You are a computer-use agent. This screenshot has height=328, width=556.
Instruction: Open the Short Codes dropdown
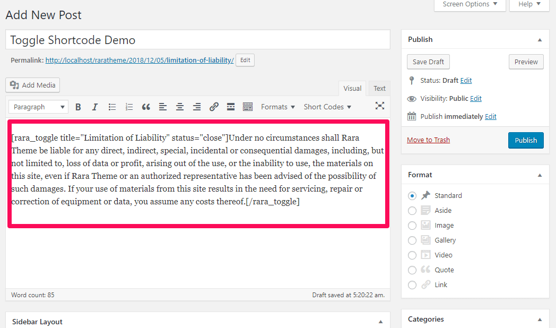click(x=327, y=107)
